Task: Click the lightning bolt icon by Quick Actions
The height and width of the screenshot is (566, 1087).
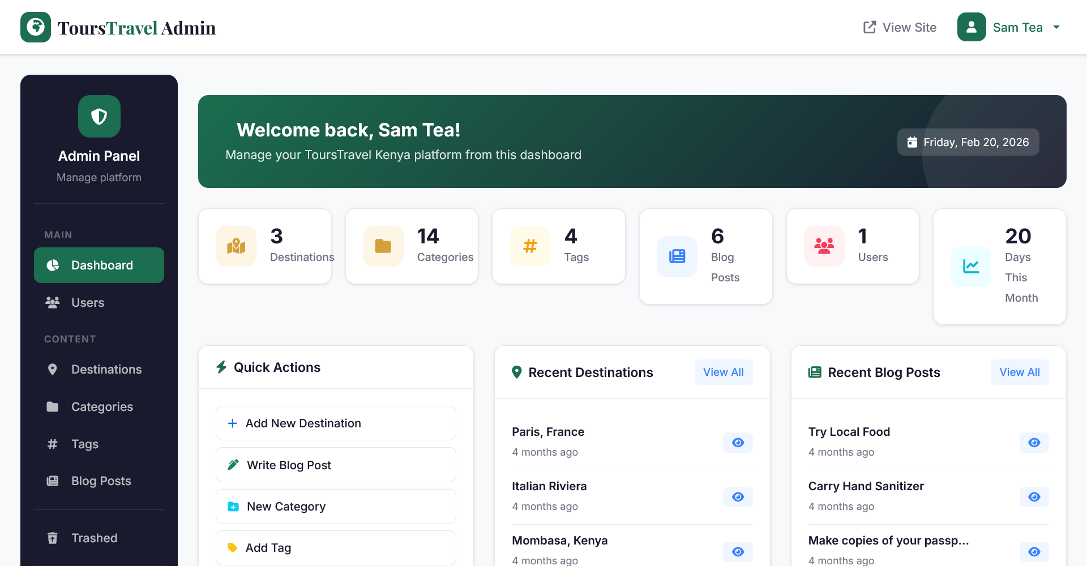Action: click(221, 367)
